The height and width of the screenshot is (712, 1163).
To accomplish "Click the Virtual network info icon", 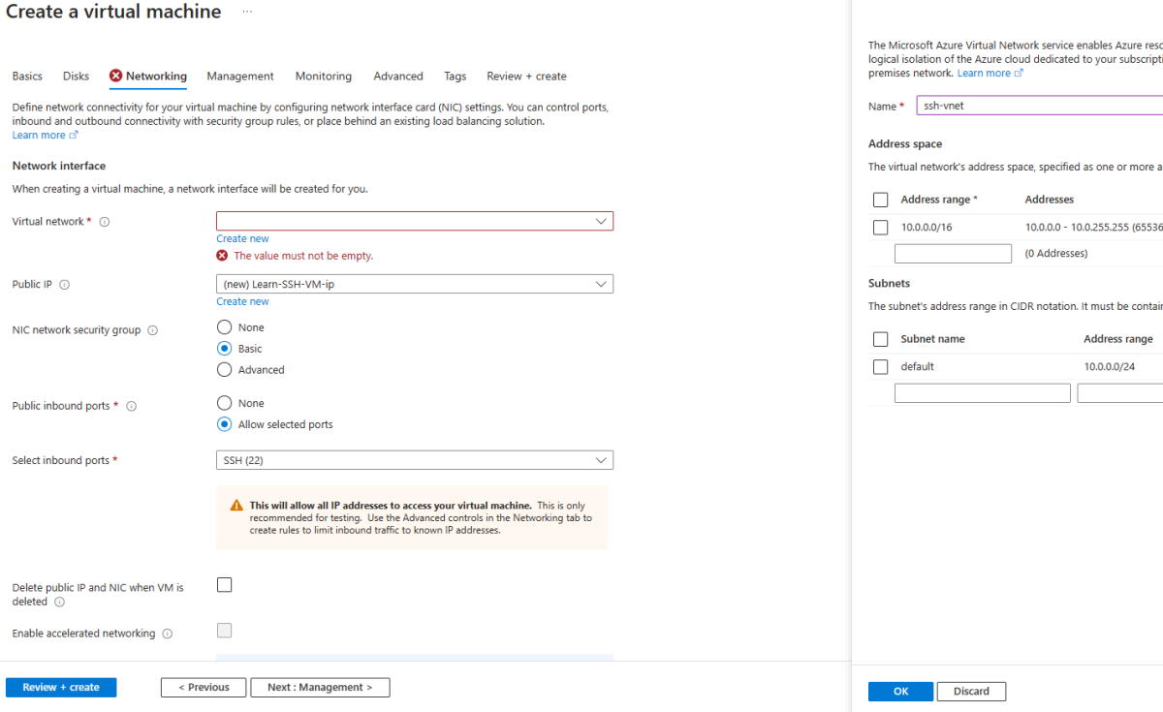I will 105,222.
